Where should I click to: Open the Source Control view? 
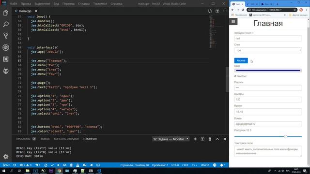[x=6, y=36]
